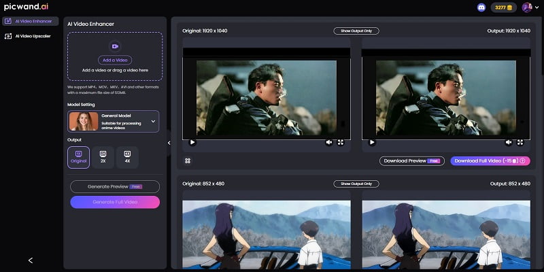This screenshot has width=544, height=272.
Task: Click the Original: 1920 x 1040 label
Action: [x=205, y=31]
